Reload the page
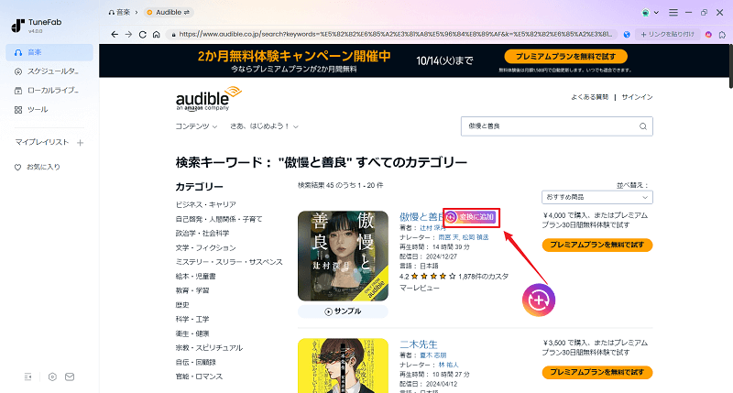The height and width of the screenshot is (393, 733). (143, 35)
